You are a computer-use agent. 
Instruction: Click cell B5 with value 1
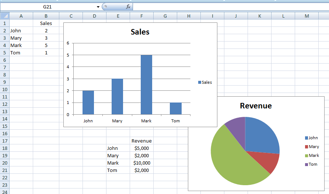[x=46, y=53]
